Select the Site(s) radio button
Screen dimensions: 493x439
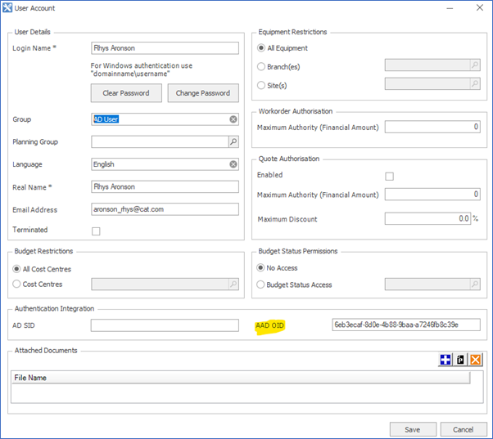pos(261,85)
